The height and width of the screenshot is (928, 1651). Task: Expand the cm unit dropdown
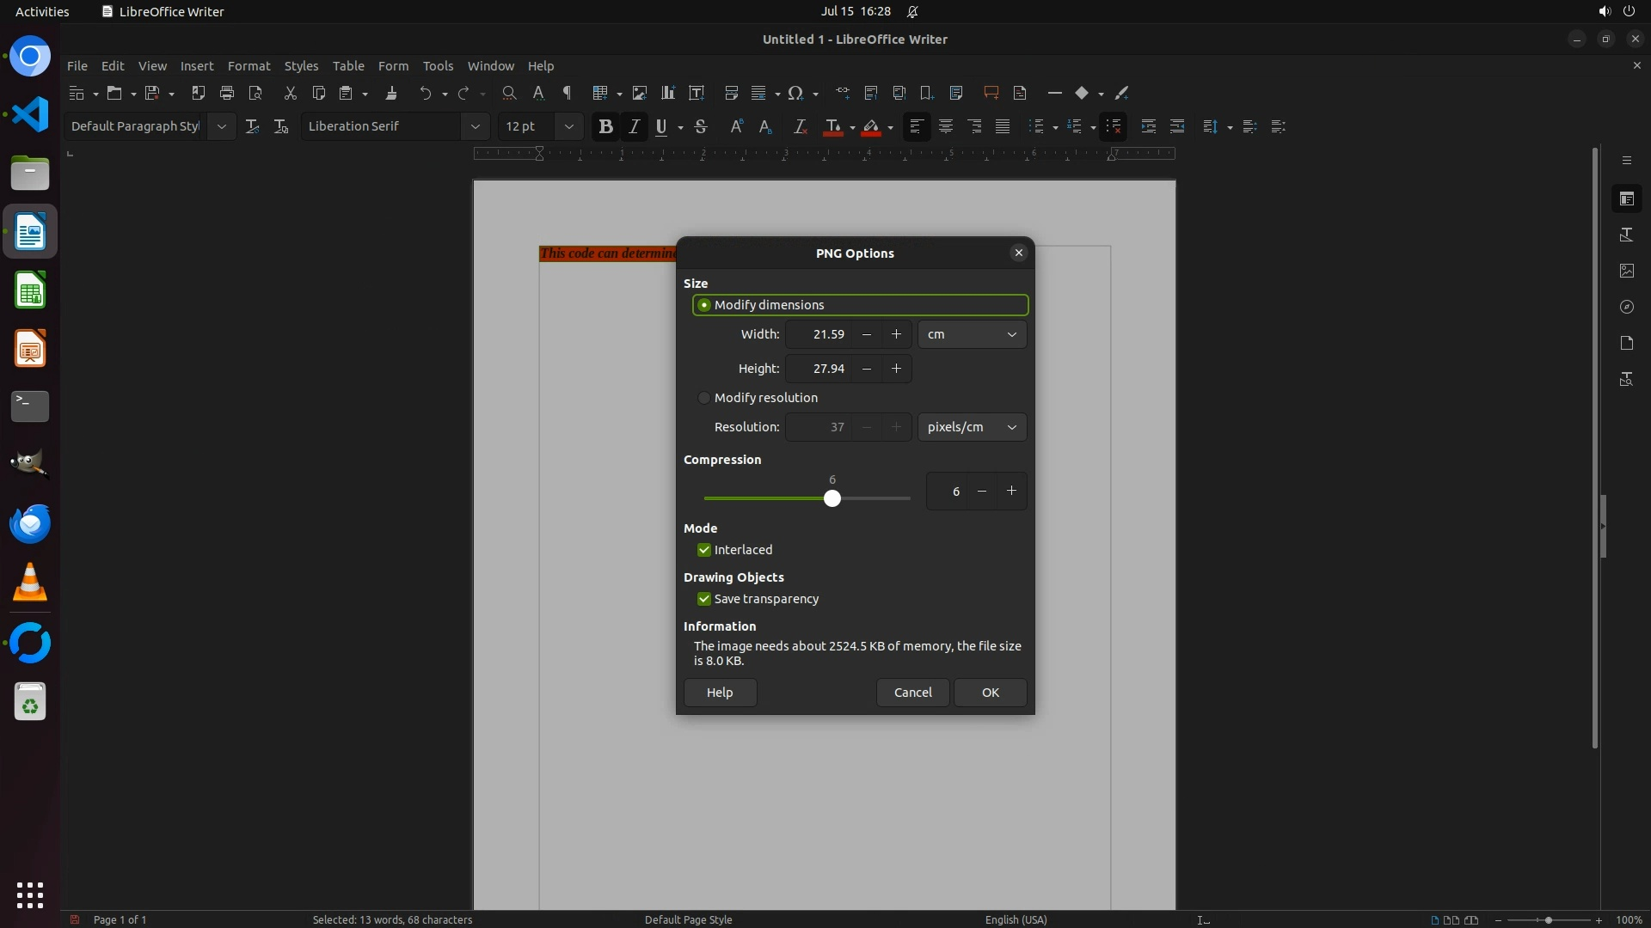(972, 334)
